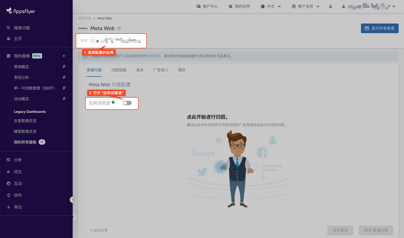The image size is (404, 238).
Task: Pin 营销概览 using its pin icon
Action: click(64, 67)
